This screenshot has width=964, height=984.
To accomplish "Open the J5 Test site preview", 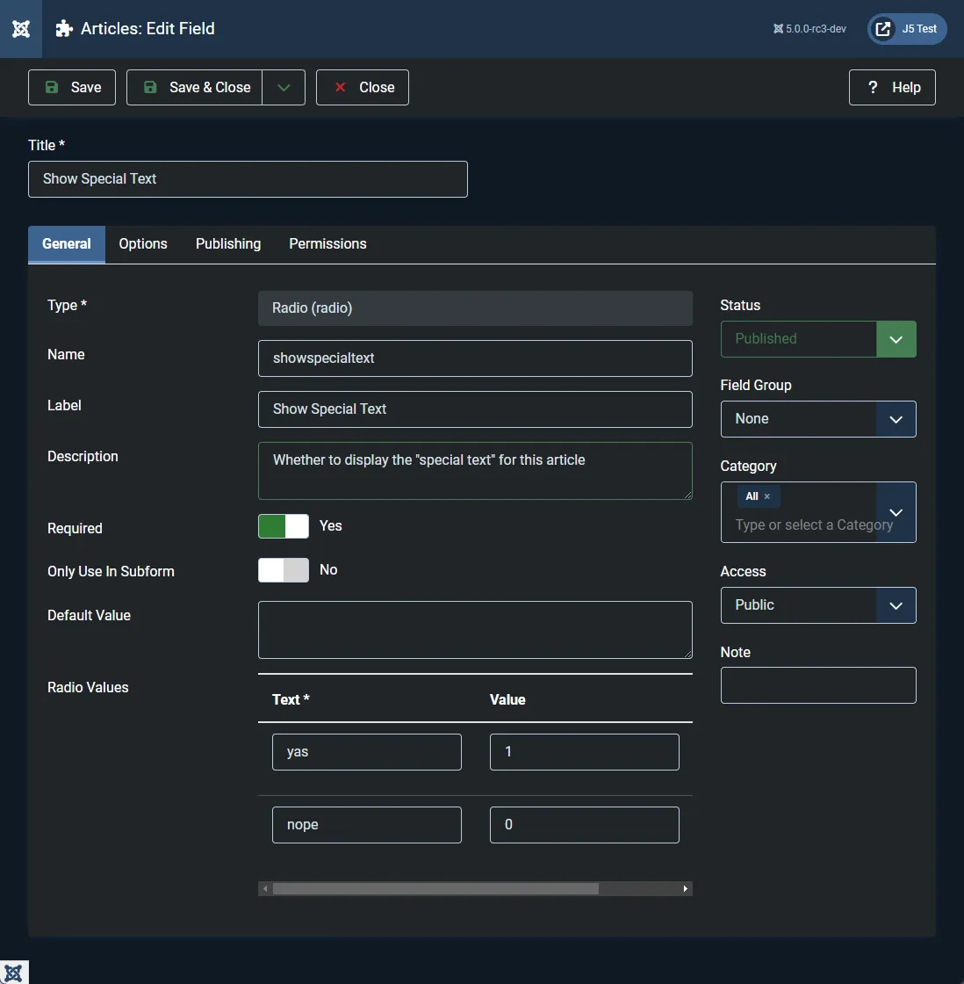I will coord(907,29).
